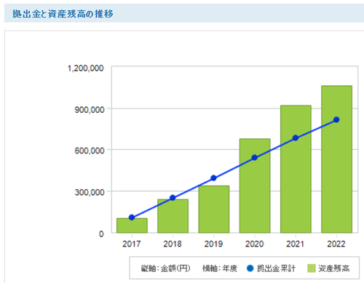The image size is (364, 283).
Task: Select the 2020 asset balance bar
Action: pyautogui.click(x=255, y=186)
